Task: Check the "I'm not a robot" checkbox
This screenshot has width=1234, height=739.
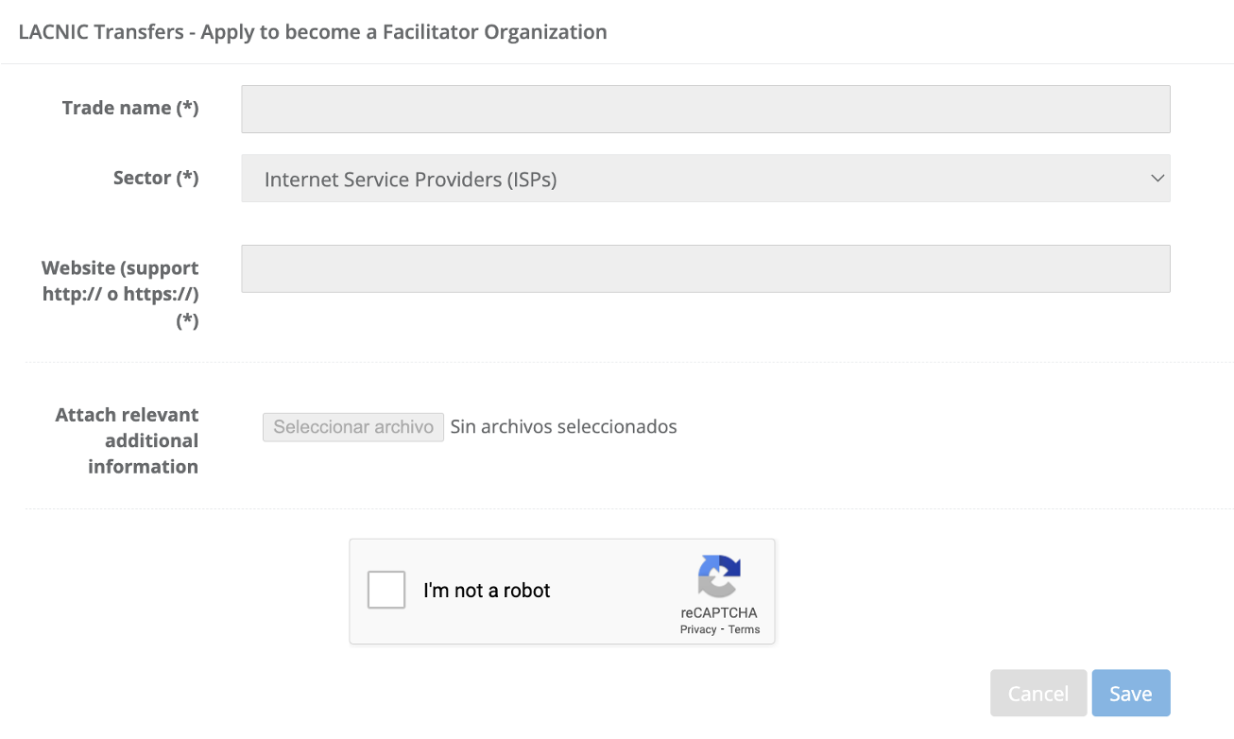Action: 386,590
